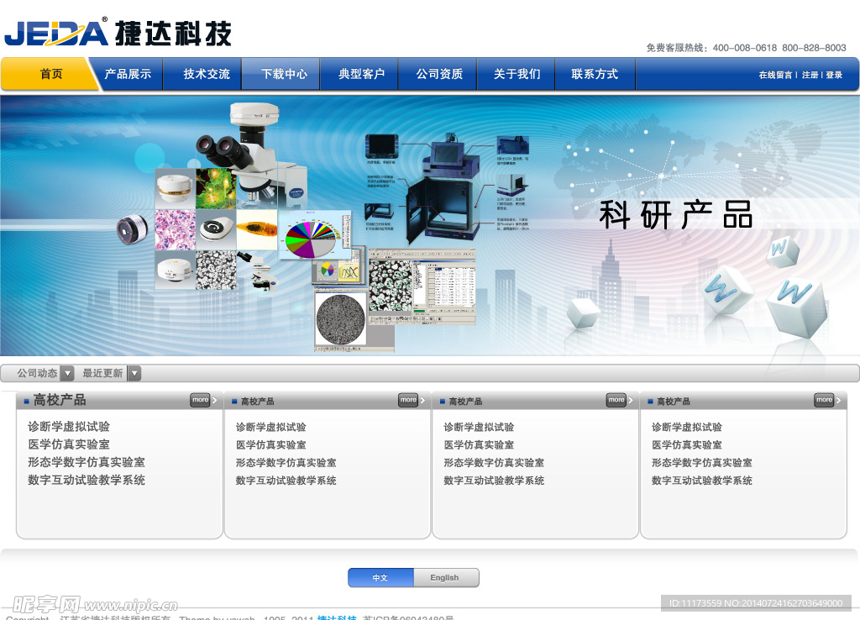
Task: Open the 最近更新 dropdown arrow
Action: click(134, 373)
